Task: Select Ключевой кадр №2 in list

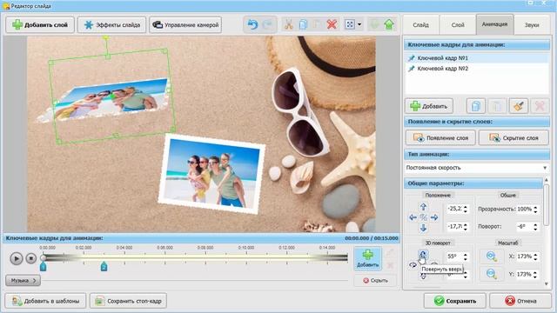Action: (477, 69)
